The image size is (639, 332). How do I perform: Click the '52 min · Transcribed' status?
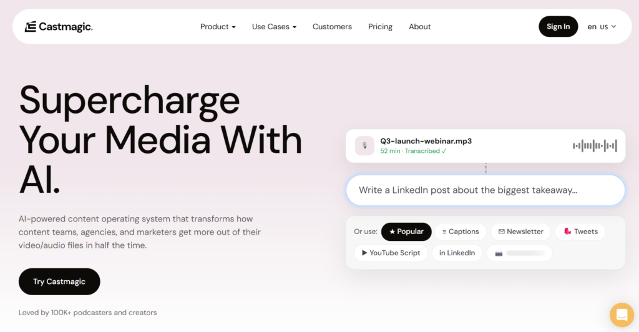413,151
